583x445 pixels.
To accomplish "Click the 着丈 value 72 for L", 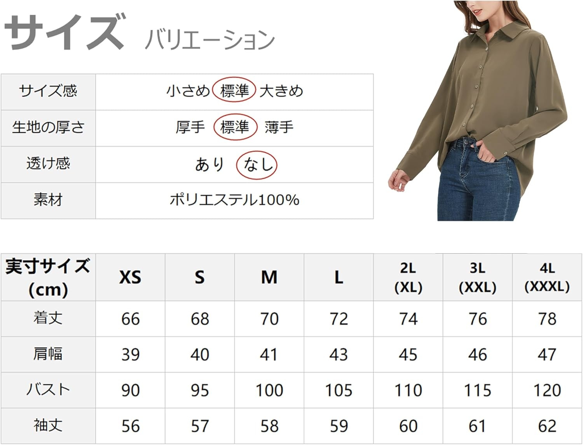I will point(339,319).
